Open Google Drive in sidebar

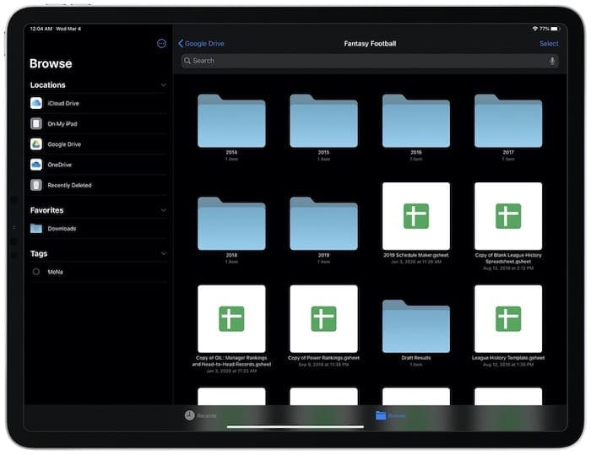(x=64, y=144)
